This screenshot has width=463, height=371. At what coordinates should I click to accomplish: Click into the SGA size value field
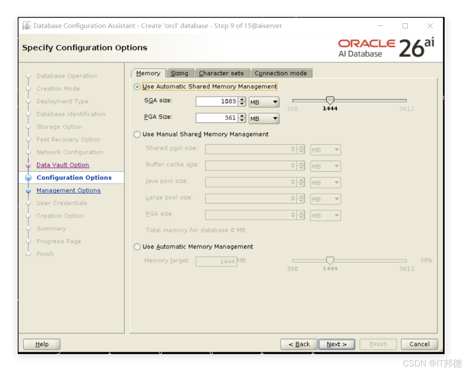tap(217, 101)
